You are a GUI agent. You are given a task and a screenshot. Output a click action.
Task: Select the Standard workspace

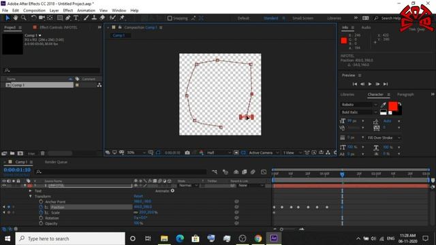[270, 18]
